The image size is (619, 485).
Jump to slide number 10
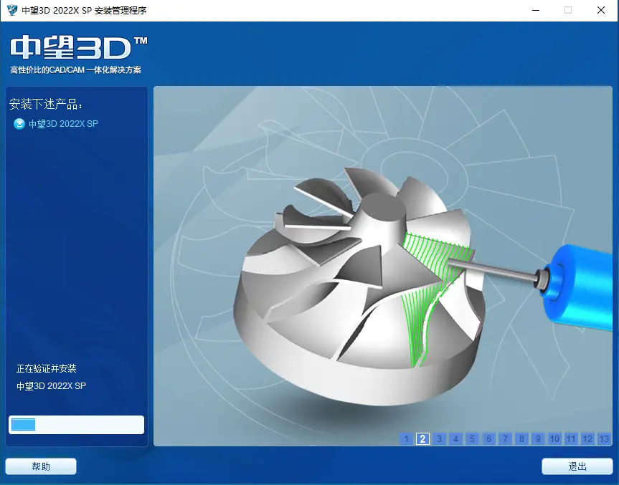click(554, 439)
